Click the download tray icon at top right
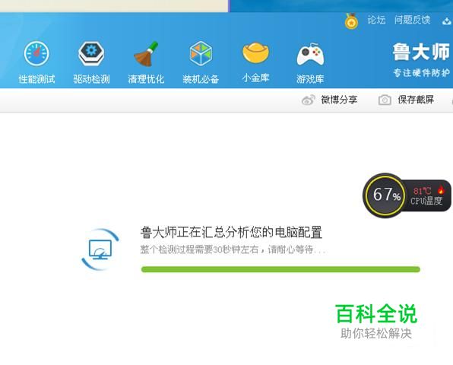 447,21
